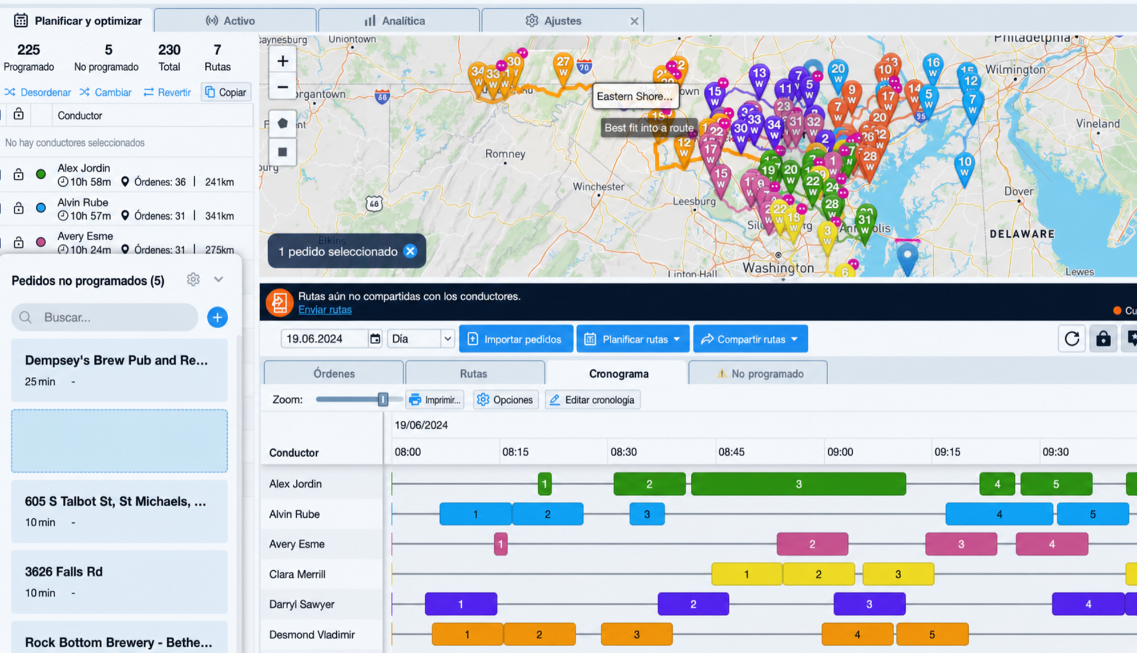Click Alvin Rube's stop 4 timeline block
Screen dimensions: 1137x653
[999, 514]
